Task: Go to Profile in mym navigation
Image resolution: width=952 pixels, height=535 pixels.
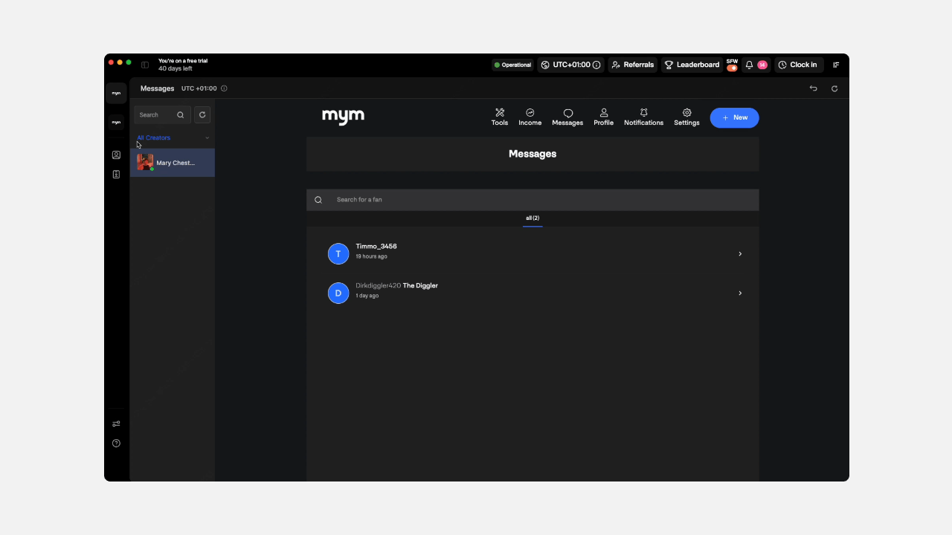Action: [603, 117]
